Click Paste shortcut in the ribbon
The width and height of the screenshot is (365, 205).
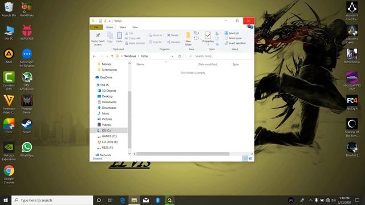[135, 43]
